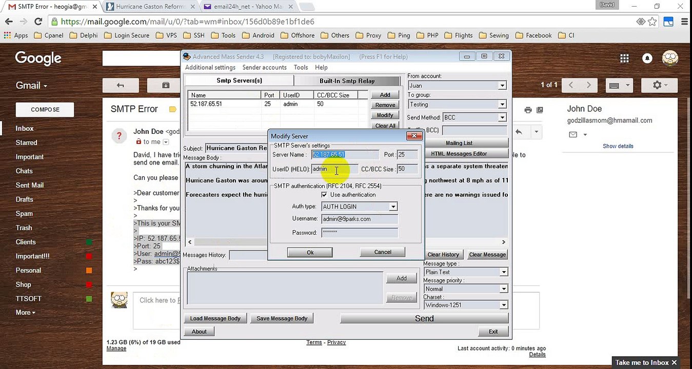The width and height of the screenshot is (692, 369).
Task: Open the Cpanel bookmark folder
Action: click(49, 35)
